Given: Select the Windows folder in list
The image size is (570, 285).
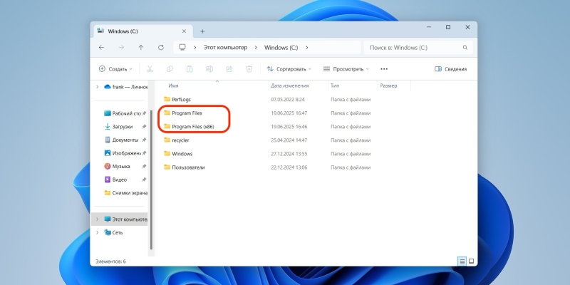Looking at the screenshot, I should click(x=182, y=154).
